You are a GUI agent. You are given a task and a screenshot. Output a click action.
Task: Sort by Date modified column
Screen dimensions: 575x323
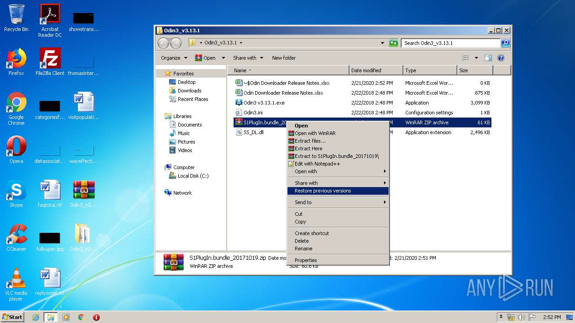click(x=376, y=70)
